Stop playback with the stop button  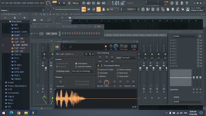tap(64, 3)
